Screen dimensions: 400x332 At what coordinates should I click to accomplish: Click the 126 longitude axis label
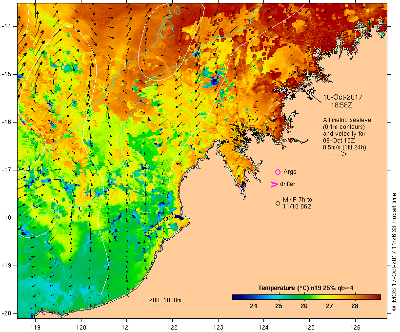pyautogui.click(x=355, y=327)
